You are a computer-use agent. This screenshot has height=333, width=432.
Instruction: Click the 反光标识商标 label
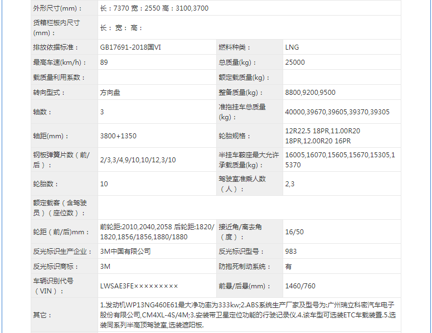point(56,267)
